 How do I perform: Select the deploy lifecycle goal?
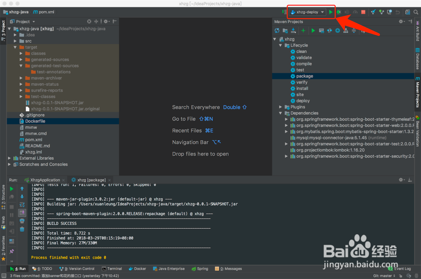point(303,101)
